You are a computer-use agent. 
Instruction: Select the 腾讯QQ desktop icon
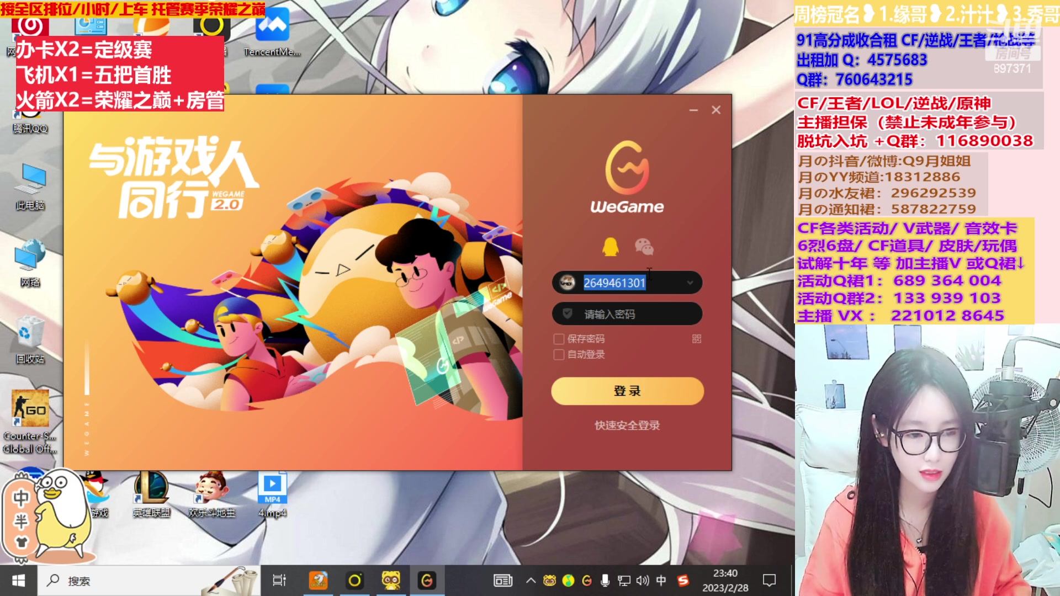coord(30,123)
